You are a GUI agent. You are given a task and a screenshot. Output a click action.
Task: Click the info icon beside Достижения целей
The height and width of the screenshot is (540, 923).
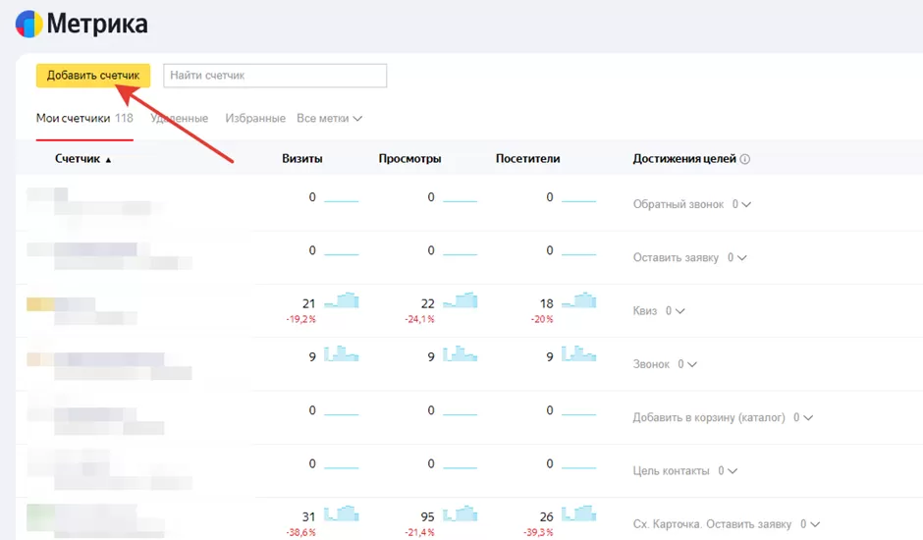744,159
